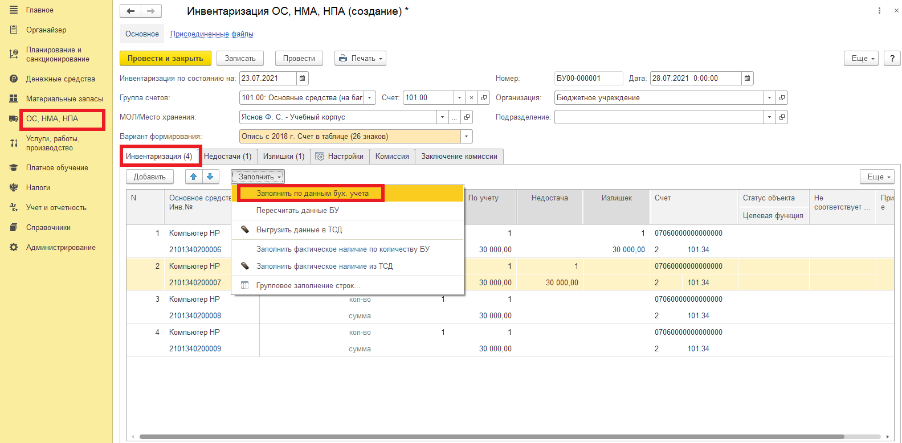Open the top Еще dropdown menu
This screenshot has height=443, width=902.
click(862, 58)
